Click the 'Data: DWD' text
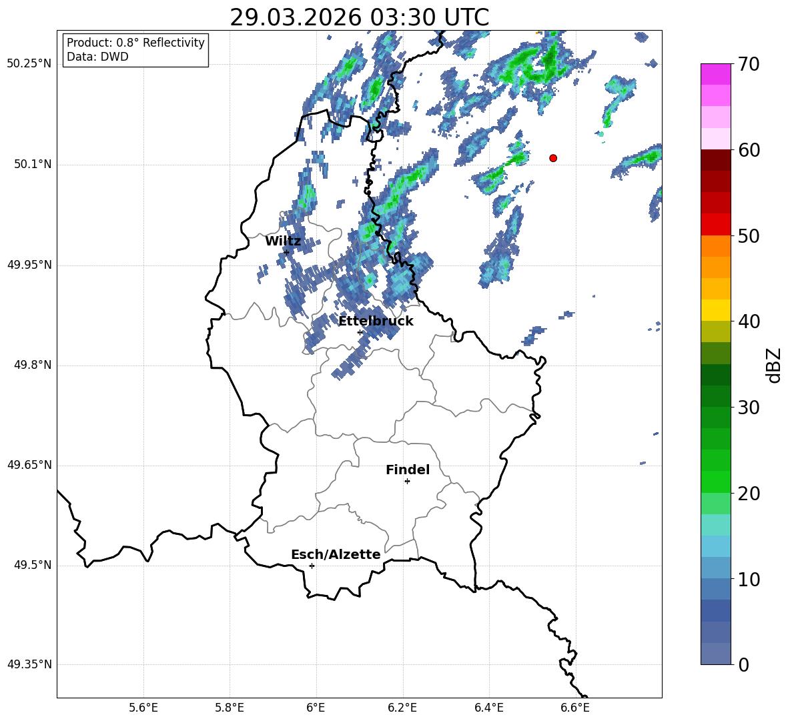Screen dimensions: 790x721 pyautogui.click(x=97, y=57)
